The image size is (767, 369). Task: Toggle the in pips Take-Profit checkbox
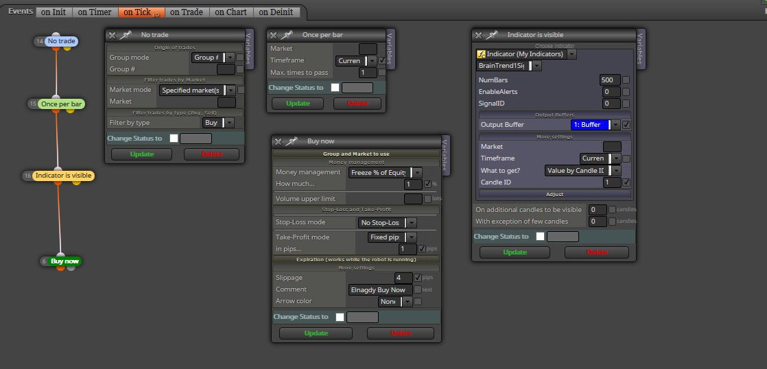[x=422, y=249]
